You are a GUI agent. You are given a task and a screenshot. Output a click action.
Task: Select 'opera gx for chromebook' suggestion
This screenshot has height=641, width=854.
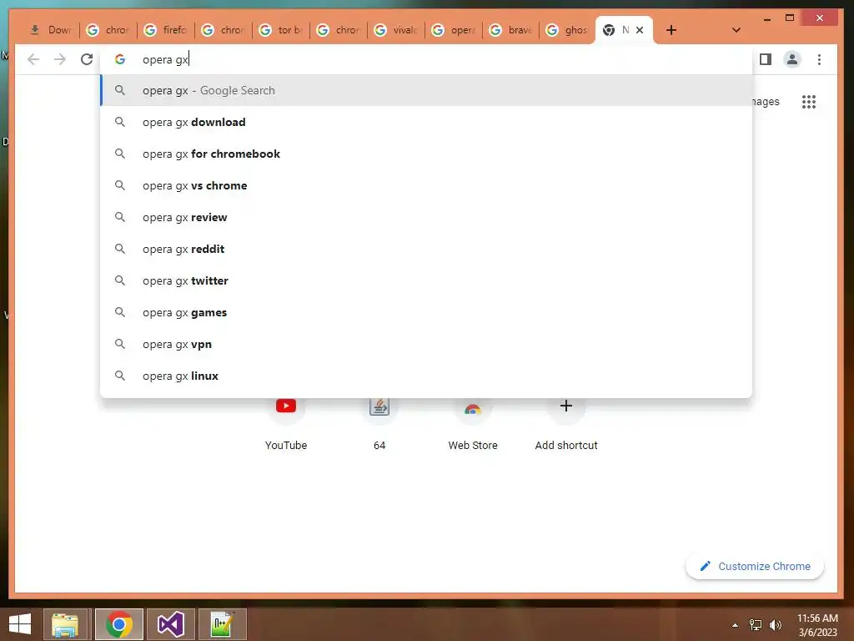pos(426,154)
